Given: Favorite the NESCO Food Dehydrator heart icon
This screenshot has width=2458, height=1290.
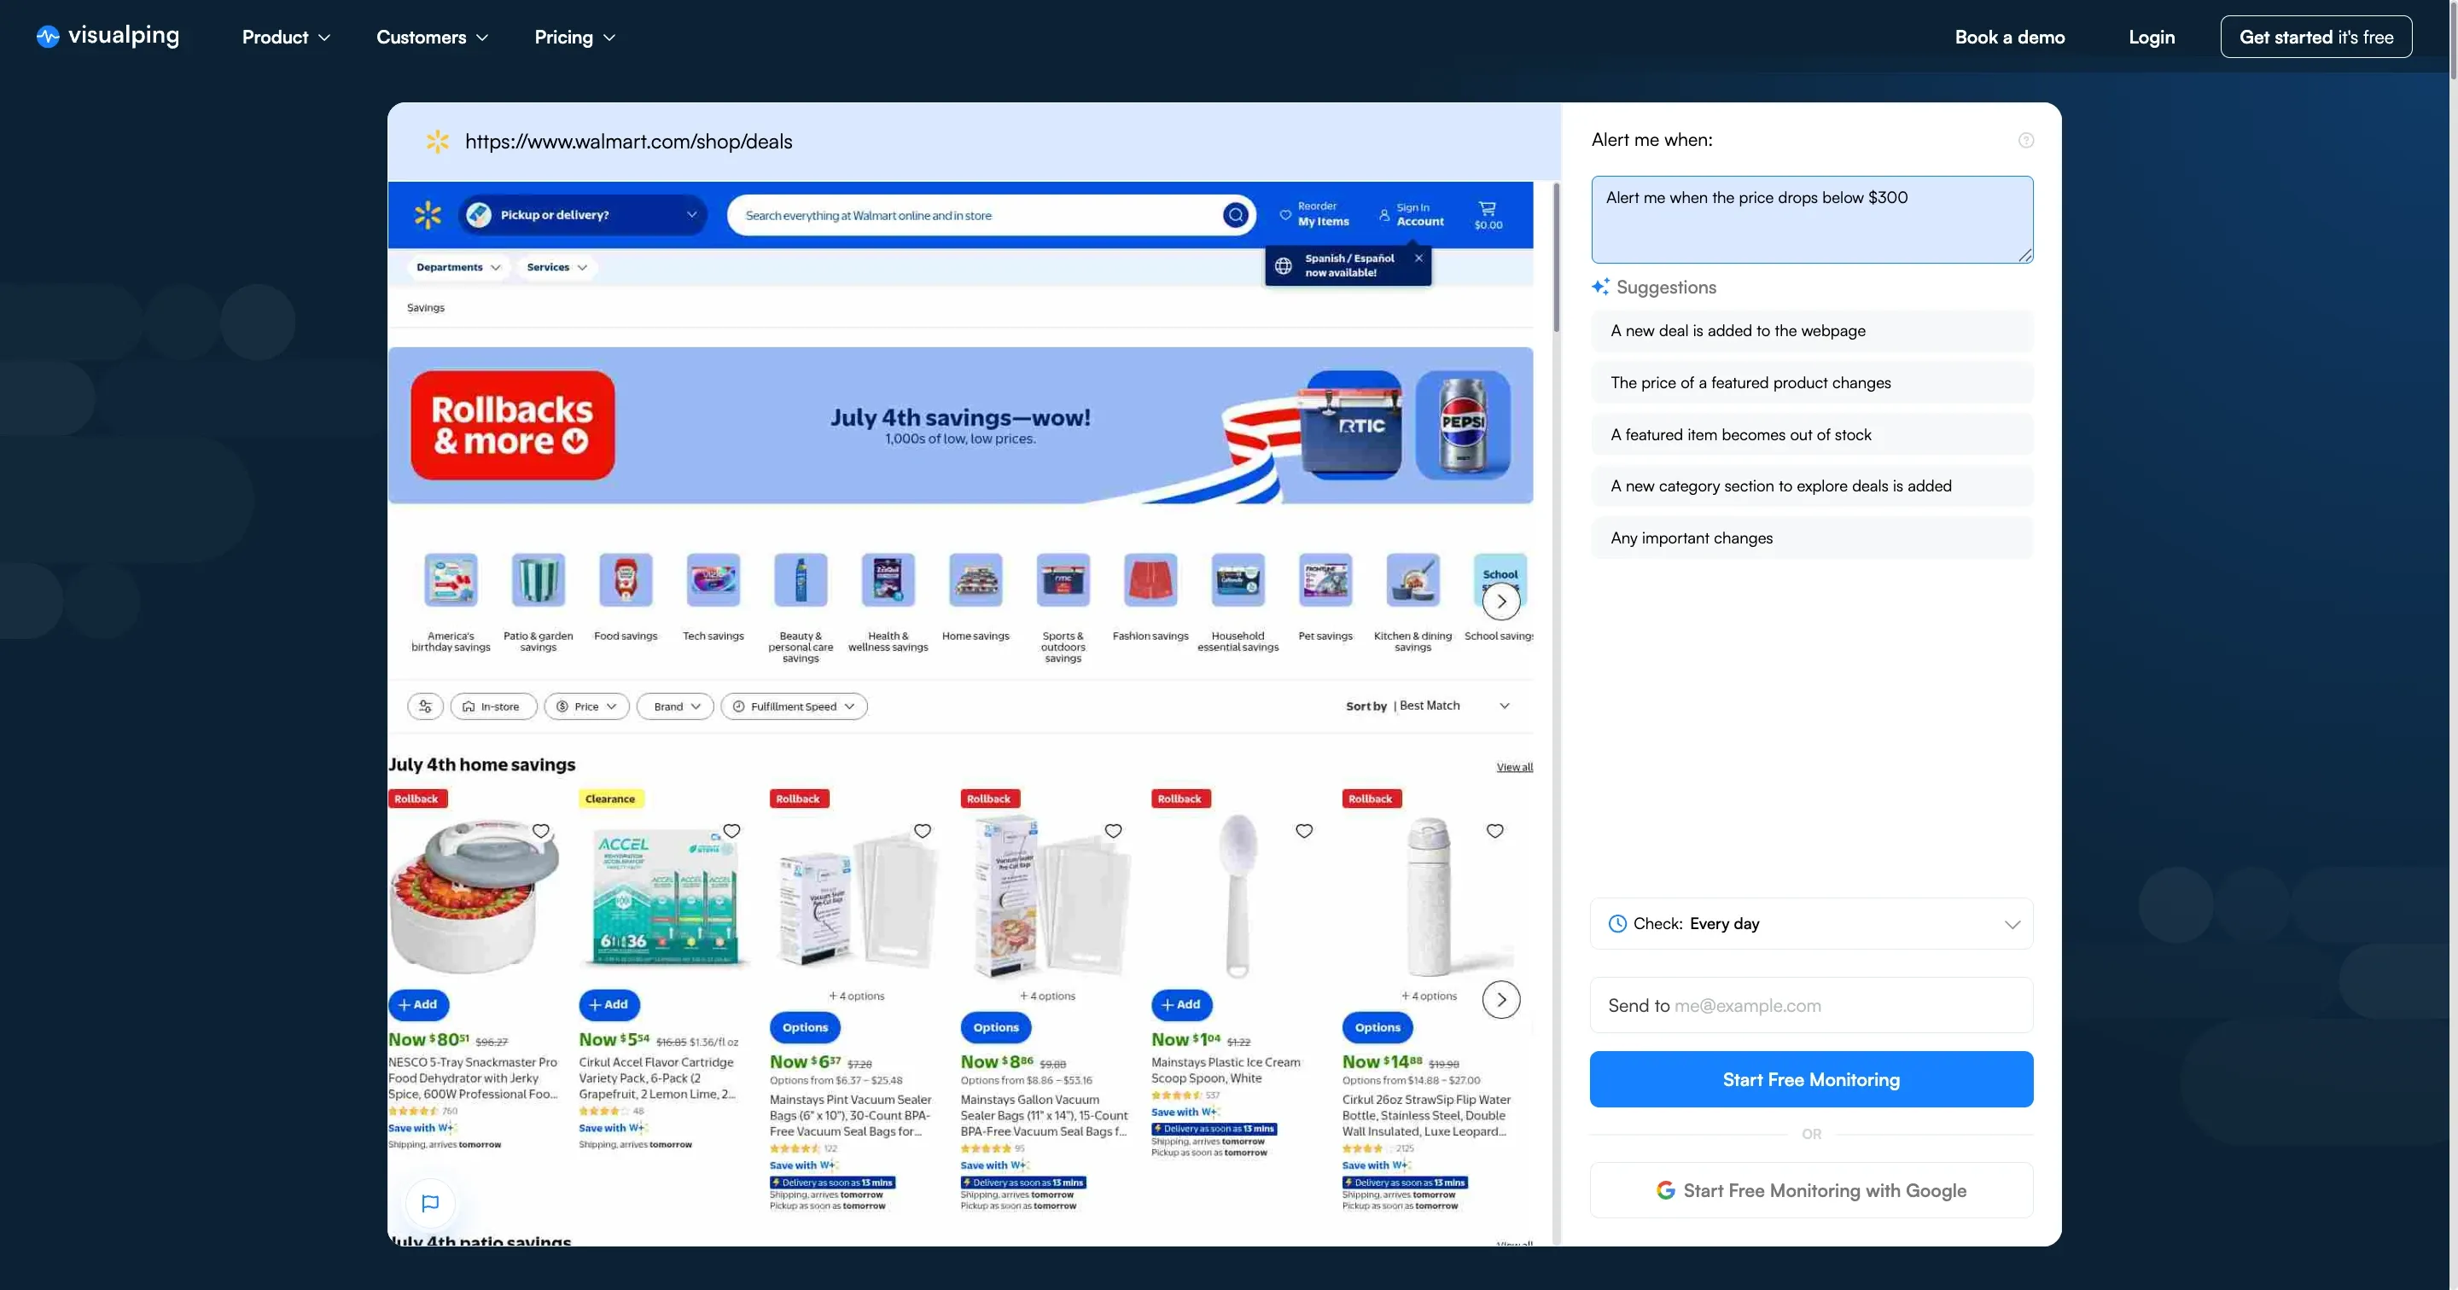Looking at the screenshot, I should point(541,831).
